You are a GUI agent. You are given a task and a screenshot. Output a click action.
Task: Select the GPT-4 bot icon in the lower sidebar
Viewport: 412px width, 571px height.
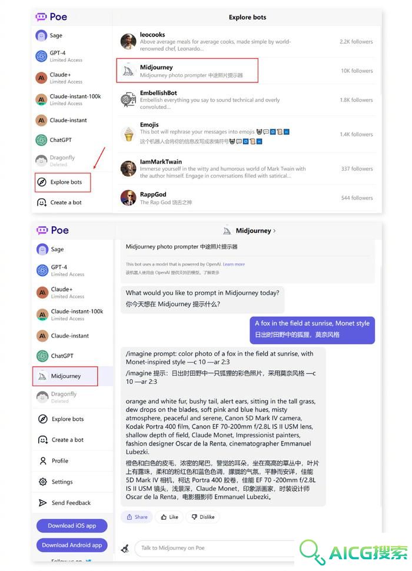pos(42,271)
